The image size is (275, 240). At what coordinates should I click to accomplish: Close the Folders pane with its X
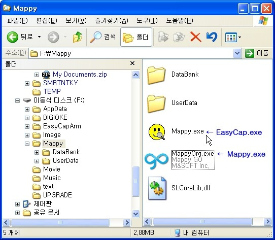point(132,63)
